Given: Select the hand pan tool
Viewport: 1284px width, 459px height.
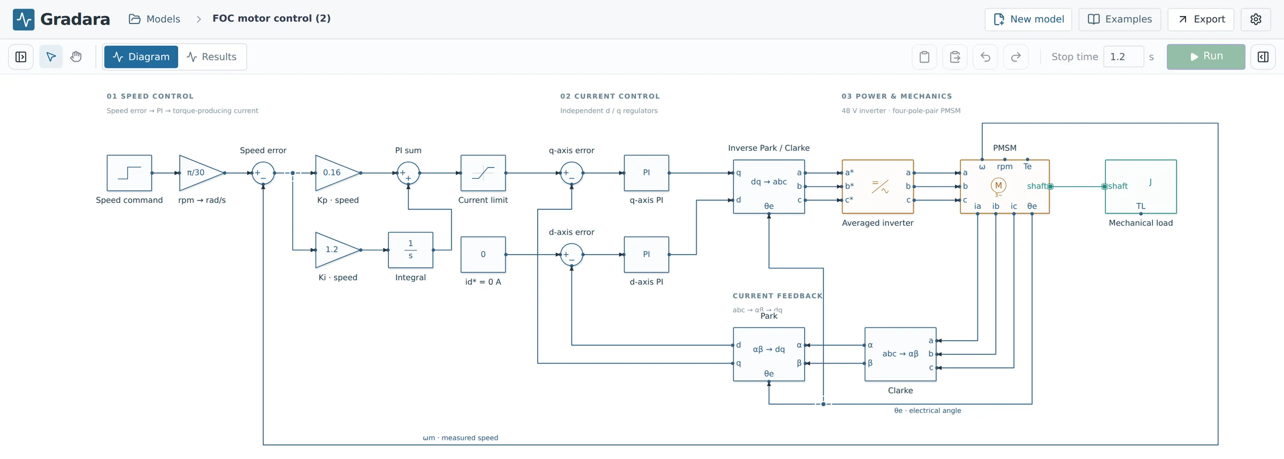Looking at the screenshot, I should coord(76,57).
